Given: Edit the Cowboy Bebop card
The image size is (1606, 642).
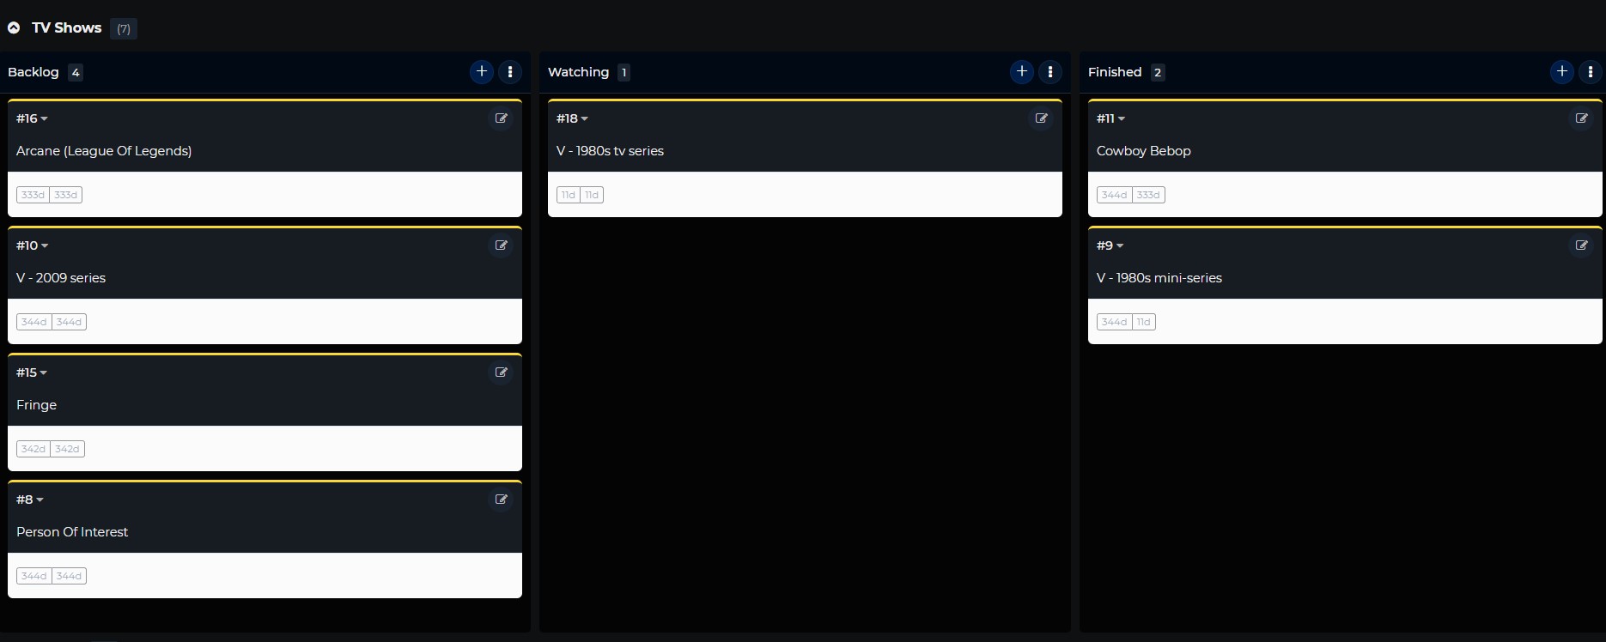Looking at the screenshot, I should point(1582,118).
